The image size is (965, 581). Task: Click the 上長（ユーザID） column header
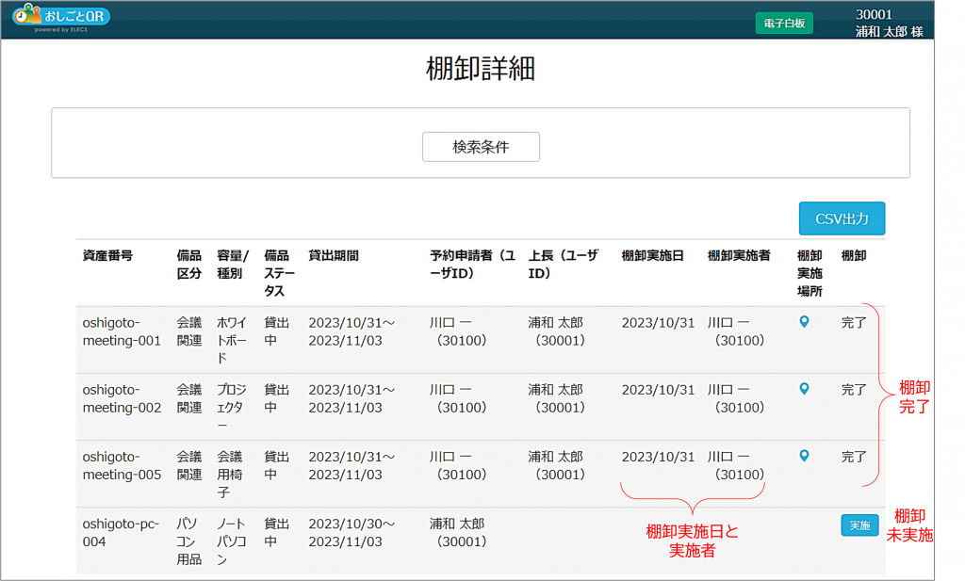point(564,265)
